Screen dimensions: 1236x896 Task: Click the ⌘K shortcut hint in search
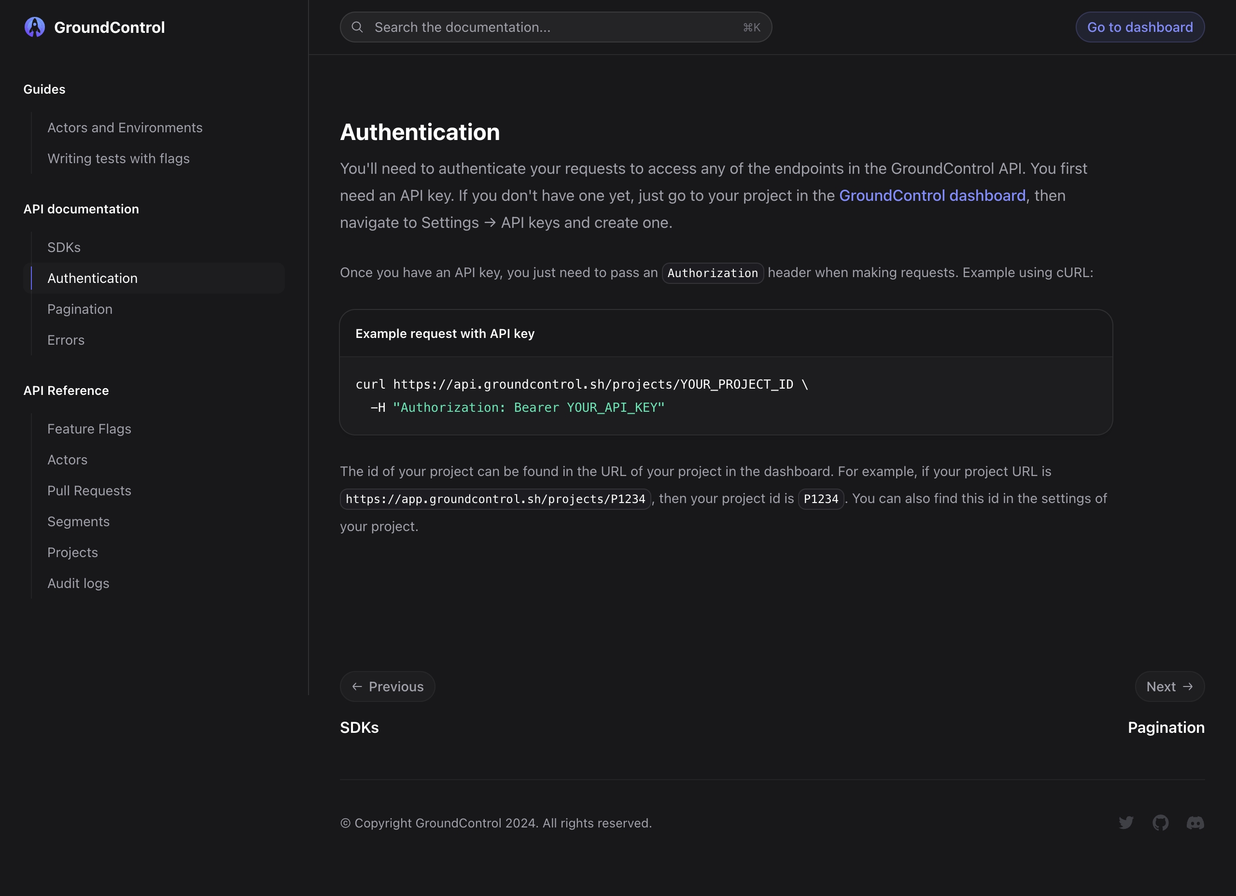coord(752,27)
